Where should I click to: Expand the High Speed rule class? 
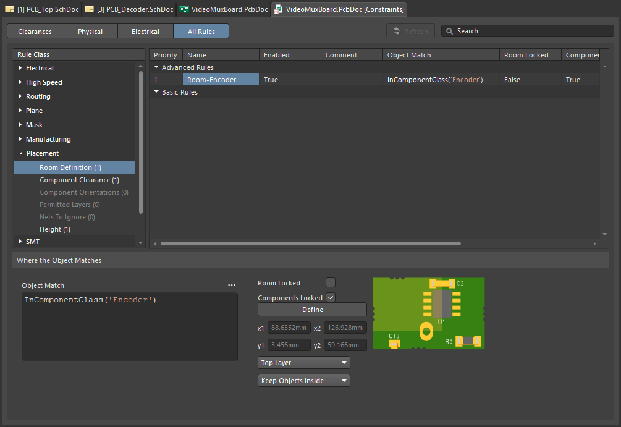(20, 82)
